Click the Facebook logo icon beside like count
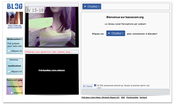The image size is (174, 105). pos(95,85)
